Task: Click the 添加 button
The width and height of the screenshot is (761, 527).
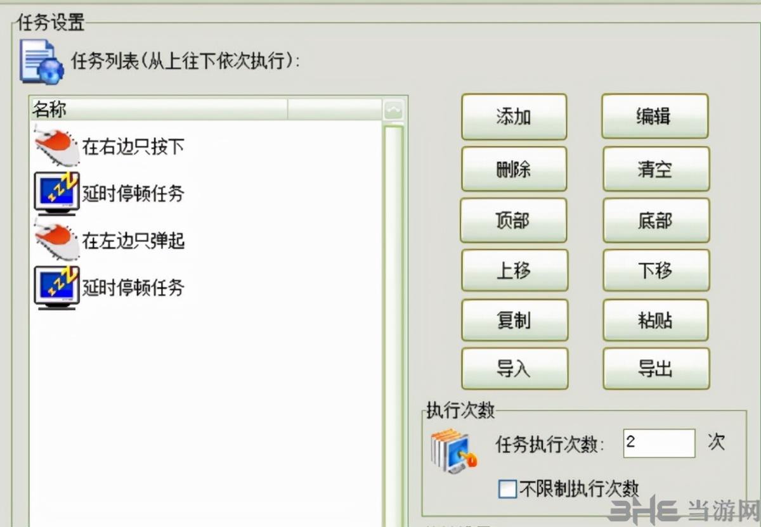Action: (x=514, y=117)
